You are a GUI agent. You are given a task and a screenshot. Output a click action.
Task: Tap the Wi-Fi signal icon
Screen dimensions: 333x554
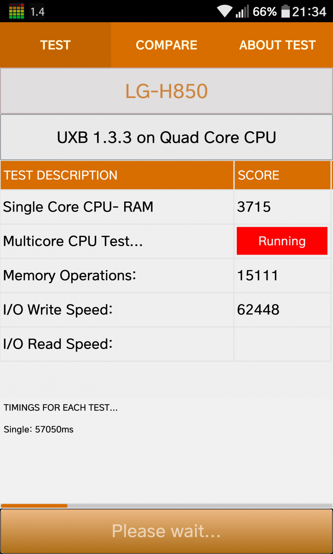pyautogui.click(x=225, y=11)
